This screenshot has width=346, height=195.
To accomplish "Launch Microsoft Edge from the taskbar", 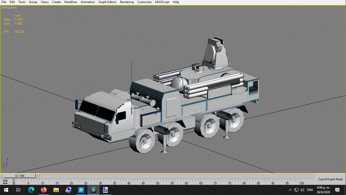I will tap(31, 190).
